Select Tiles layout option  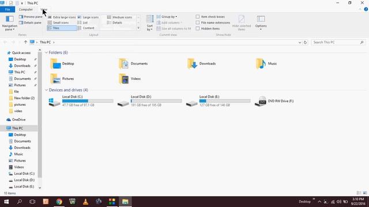point(62,28)
